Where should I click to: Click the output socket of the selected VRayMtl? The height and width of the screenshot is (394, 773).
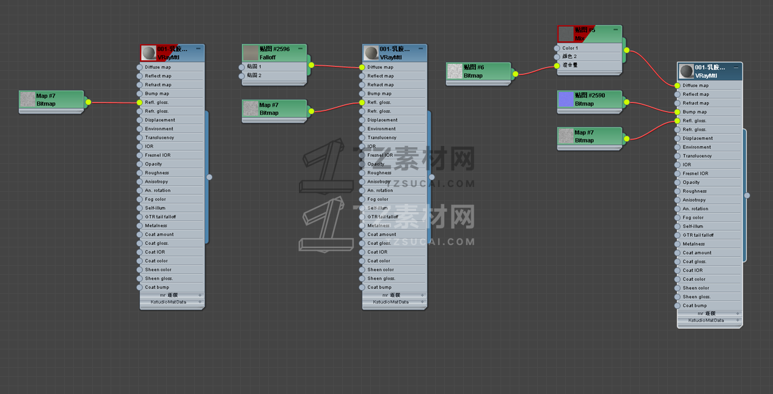tap(747, 195)
